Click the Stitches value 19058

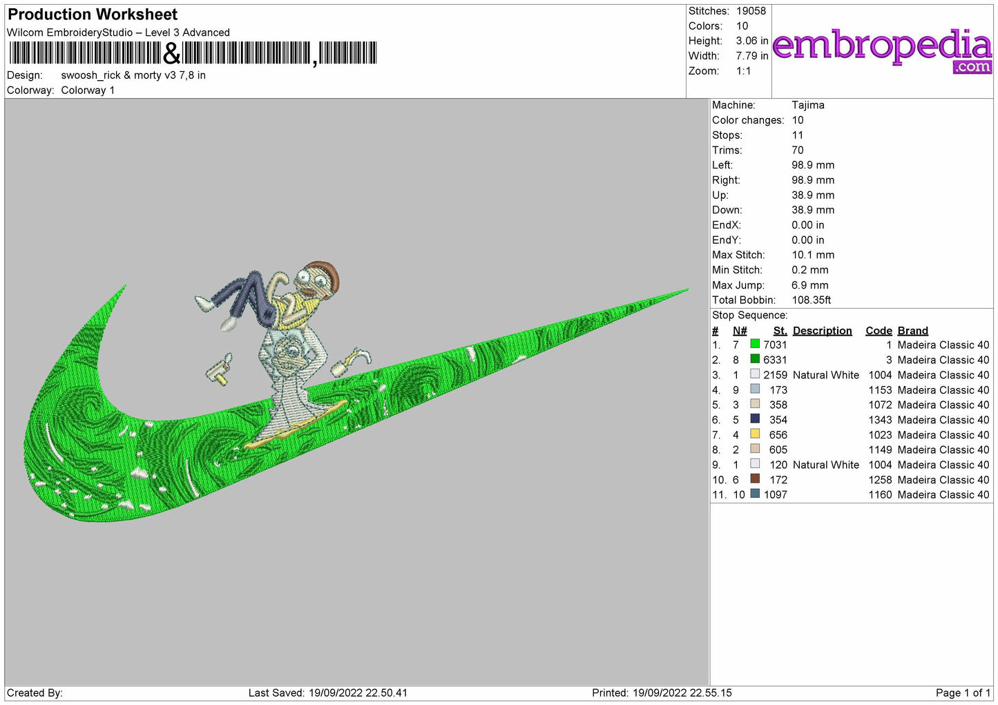[x=751, y=11]
